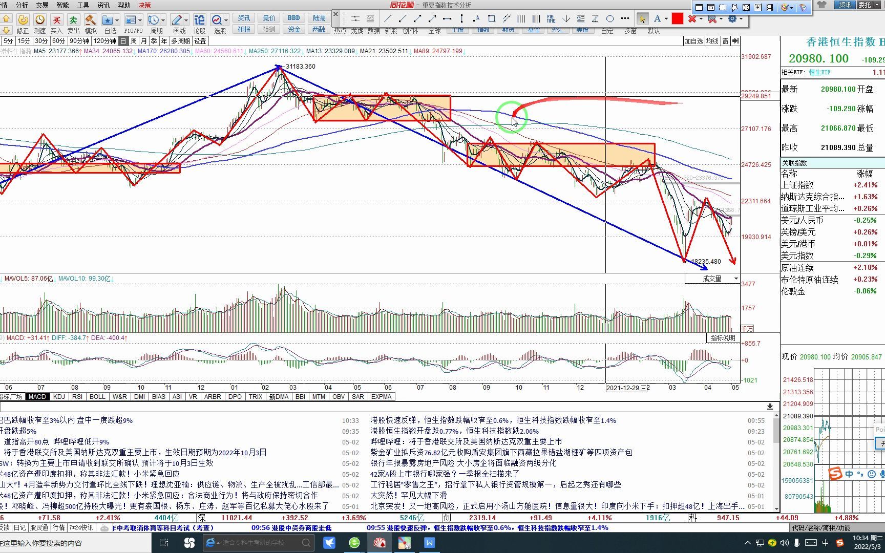Select the straight line drawing tool
Screen dimensions: 885x553
388,19
